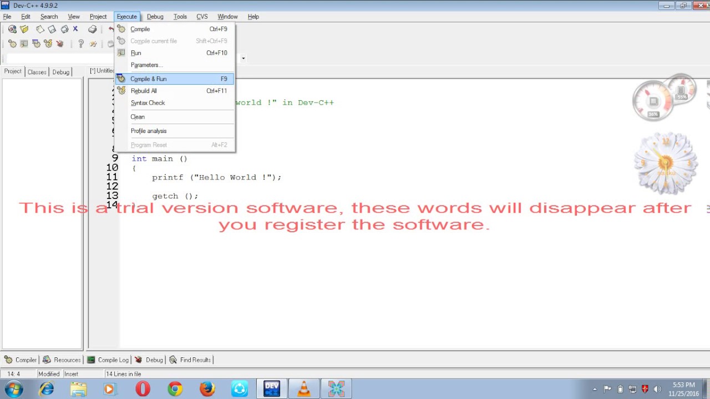The width and height of the screenshot is (710, 399).
Task: Launch Windows Media Player from taskbar
Action: point(110,389)
